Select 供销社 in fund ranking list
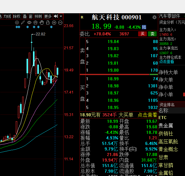This screenshot has height=176, width=185. 166,134
